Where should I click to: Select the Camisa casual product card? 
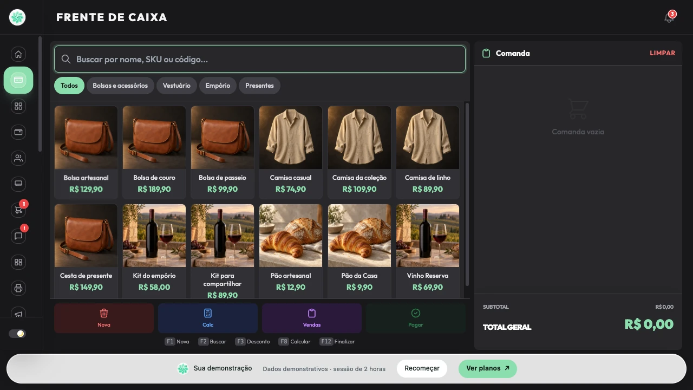(x=291, y=152)
